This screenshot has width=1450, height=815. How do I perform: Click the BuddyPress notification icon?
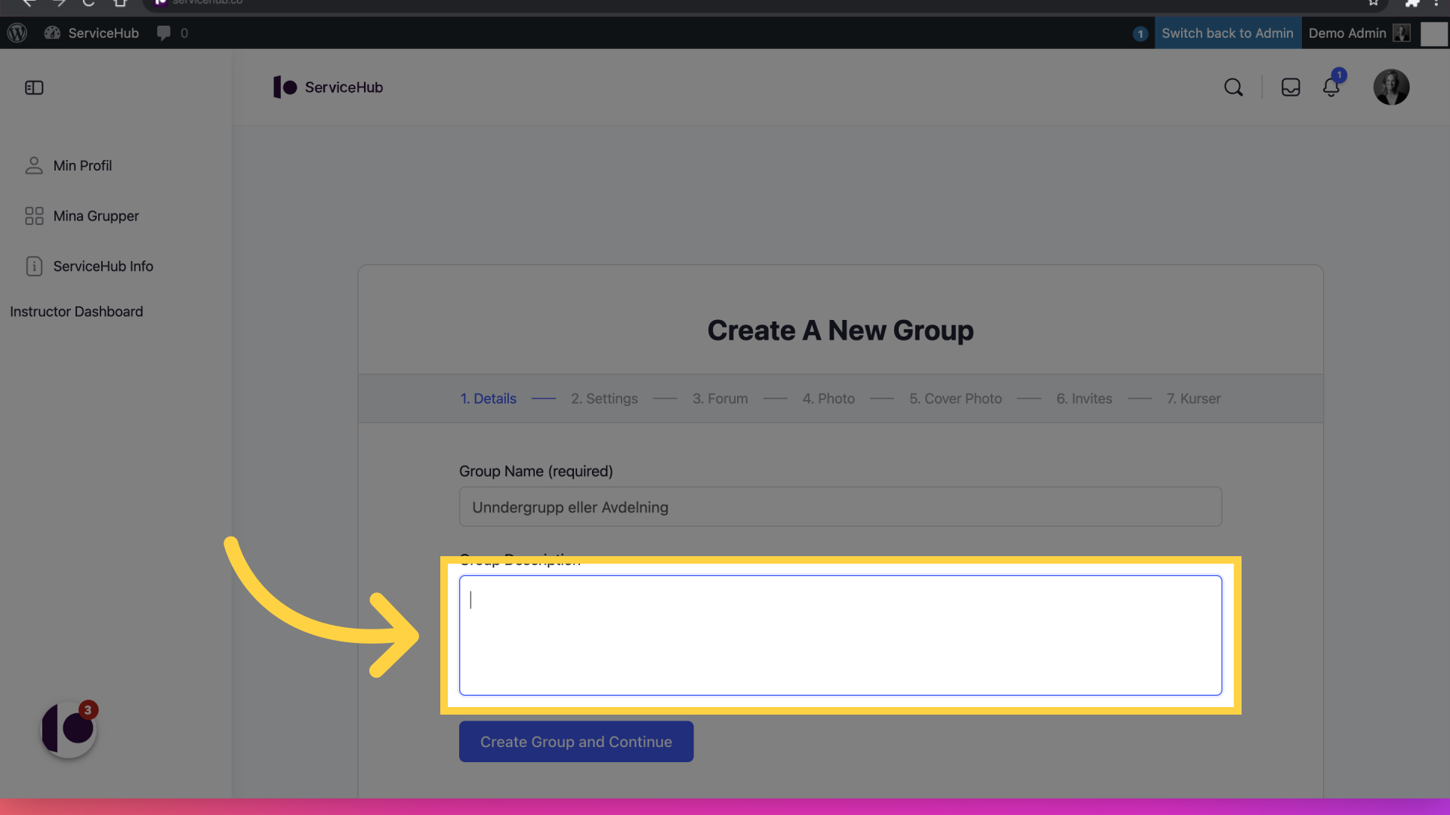[1331, 87]
